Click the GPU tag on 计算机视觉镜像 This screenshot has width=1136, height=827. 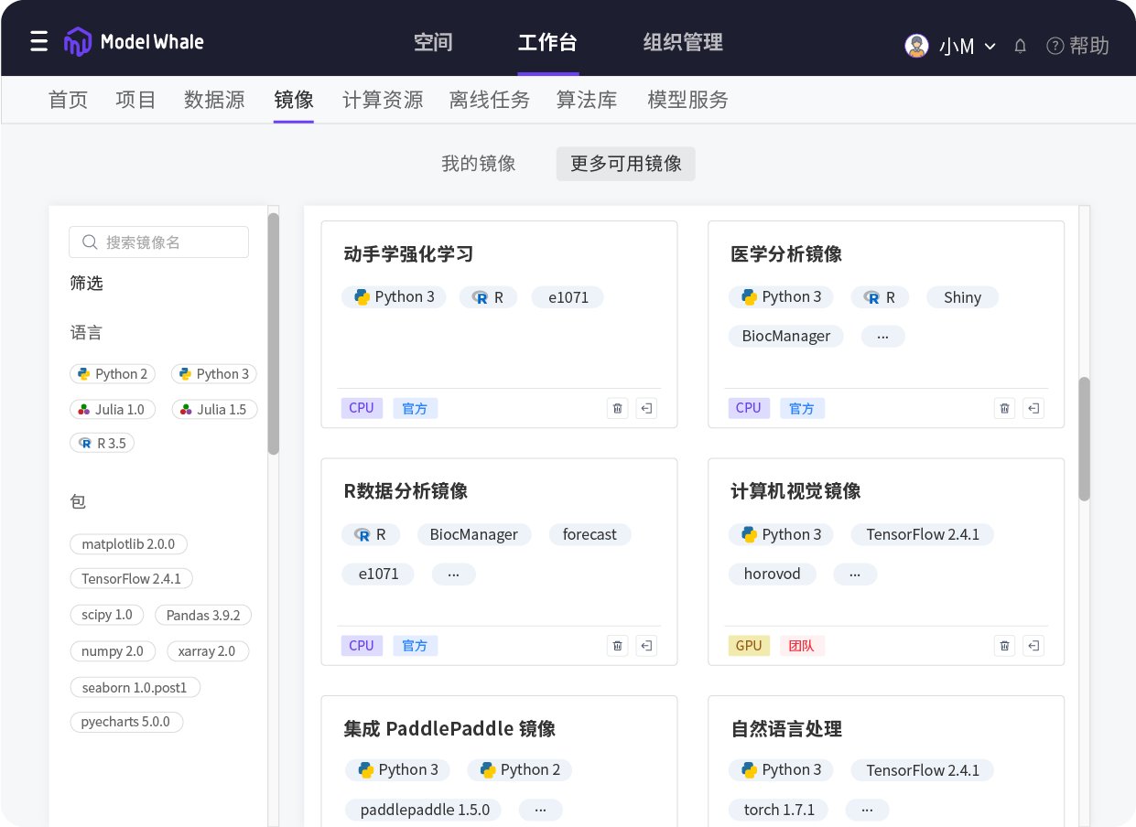point(749,646)
